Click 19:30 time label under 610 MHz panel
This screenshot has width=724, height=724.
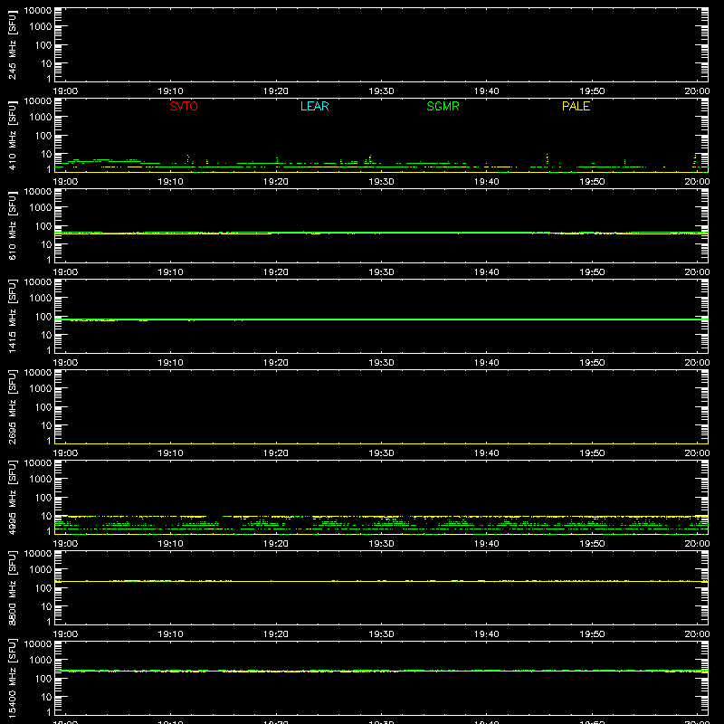tap(381, 272)
